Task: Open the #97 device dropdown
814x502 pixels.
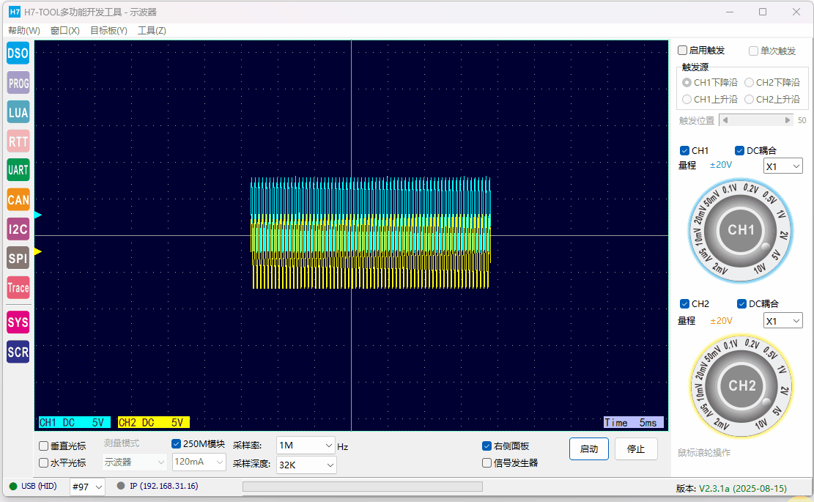Action: click(87, 487)
